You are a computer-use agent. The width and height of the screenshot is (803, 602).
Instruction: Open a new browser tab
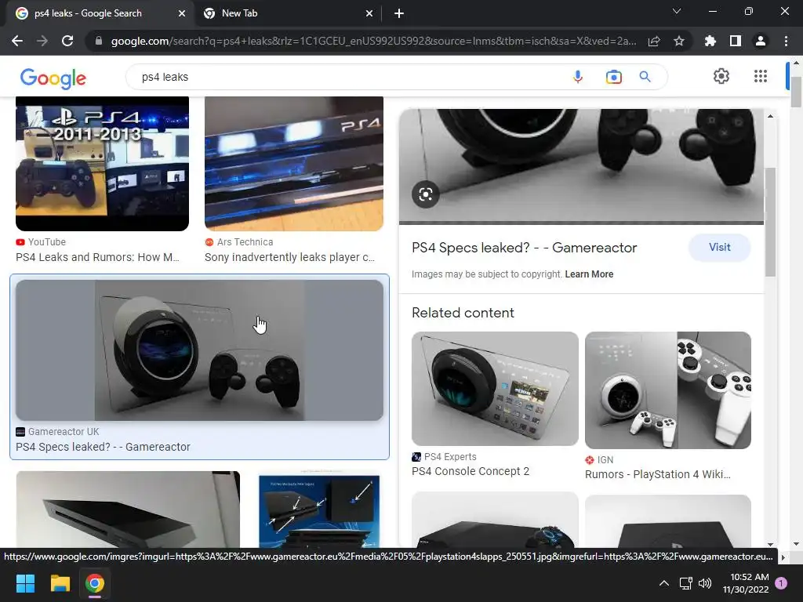click(x=399, y=13)
